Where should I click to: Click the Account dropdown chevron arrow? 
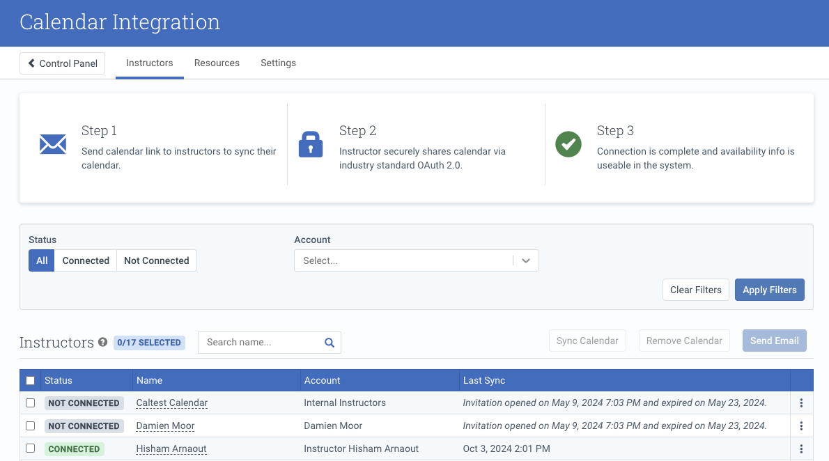(x=525, y=260)
